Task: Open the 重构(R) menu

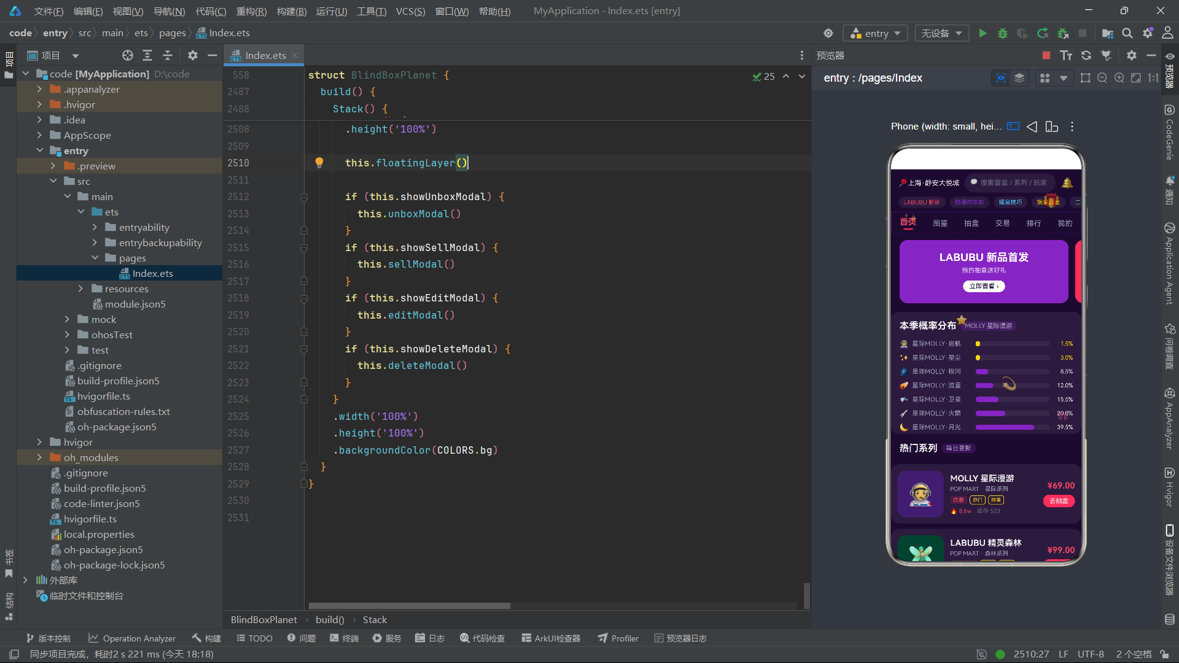Action: click(x=251, y=11)
